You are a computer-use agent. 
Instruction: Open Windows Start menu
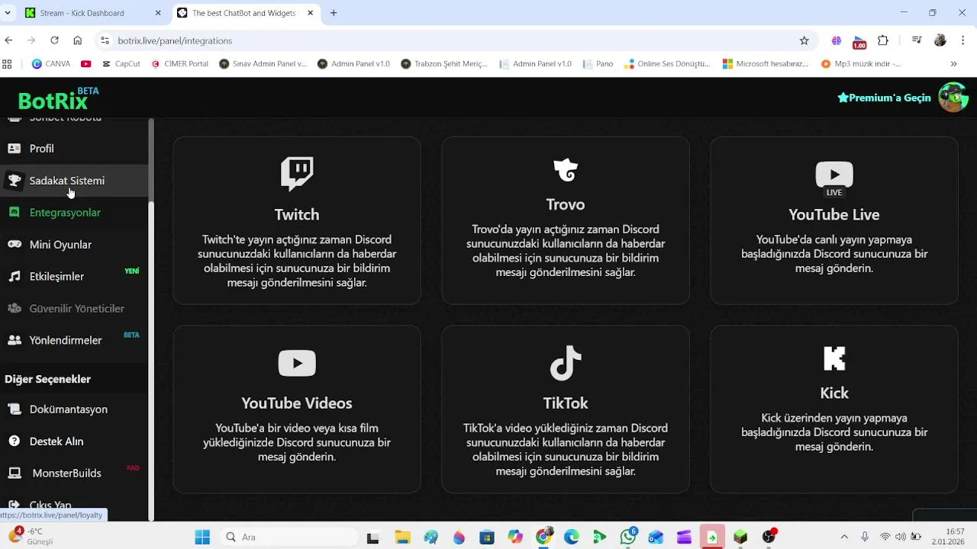coord(202,537)
